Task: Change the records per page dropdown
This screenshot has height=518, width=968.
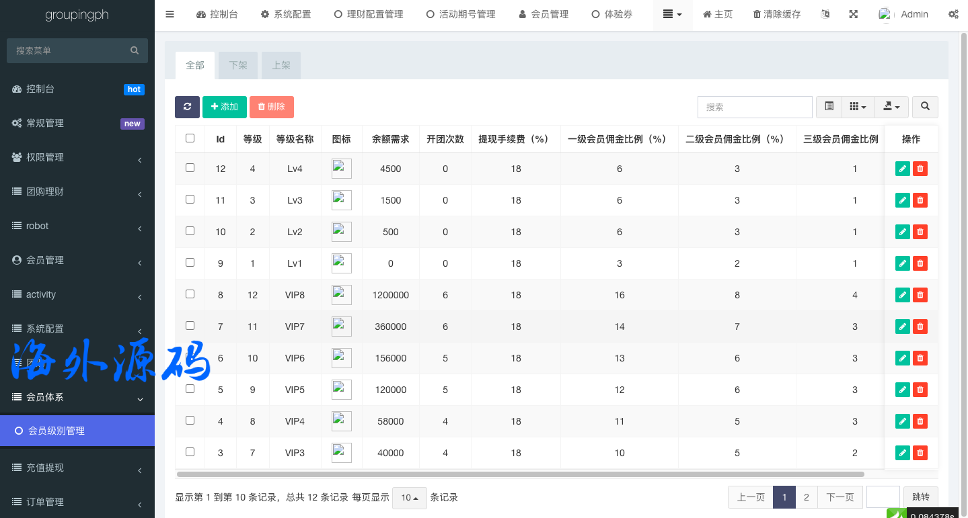Action: (409, 498)
